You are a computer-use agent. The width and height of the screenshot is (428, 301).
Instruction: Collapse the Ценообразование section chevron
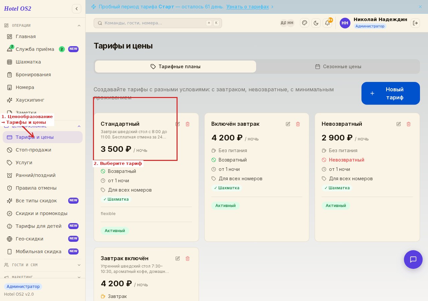point(79,126)
